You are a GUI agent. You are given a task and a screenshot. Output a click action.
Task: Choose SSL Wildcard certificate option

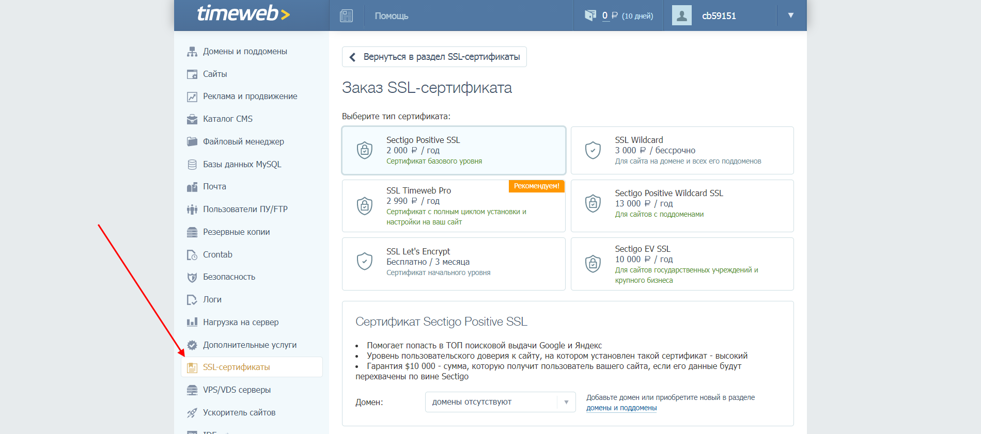click(x=682, y=150)
